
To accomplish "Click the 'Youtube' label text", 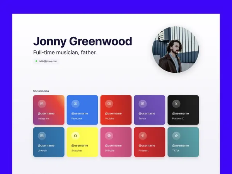I will point(109,119).
